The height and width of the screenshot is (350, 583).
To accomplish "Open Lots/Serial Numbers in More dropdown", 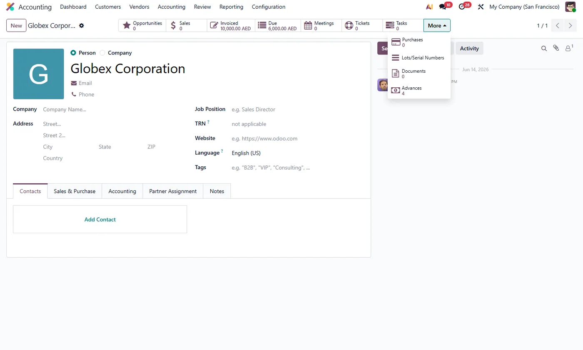I will [x=419, y=58].
